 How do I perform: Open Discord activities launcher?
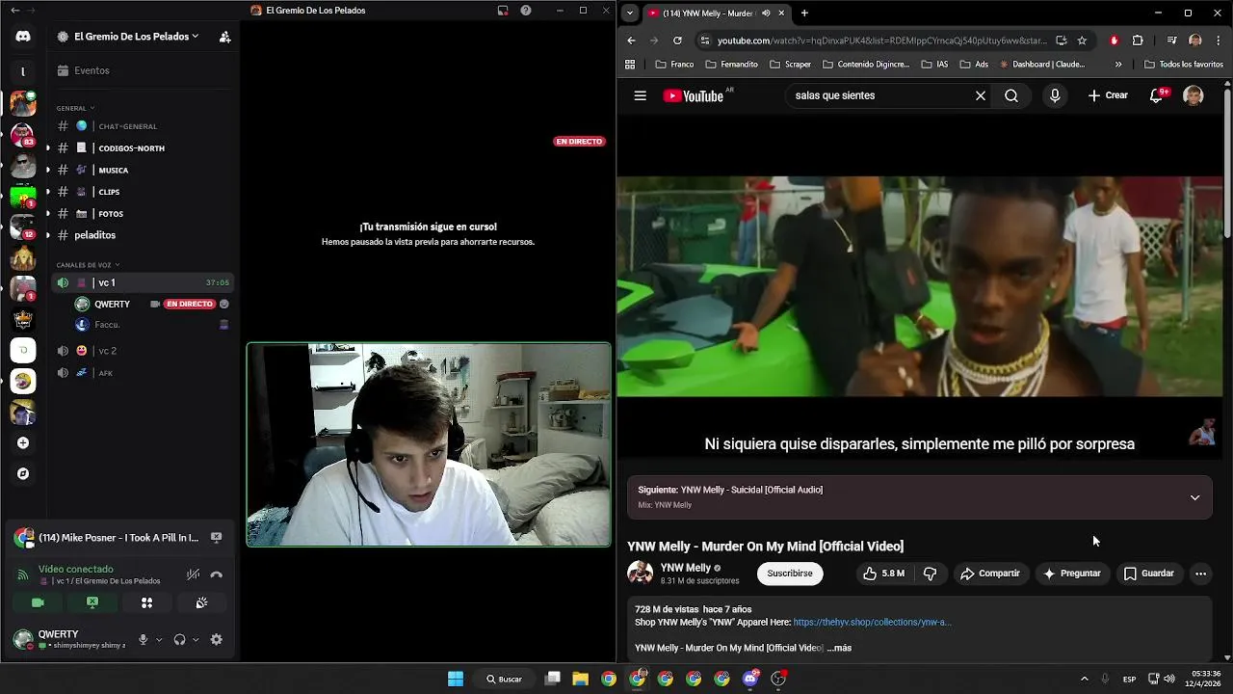[x=147, y=603]
